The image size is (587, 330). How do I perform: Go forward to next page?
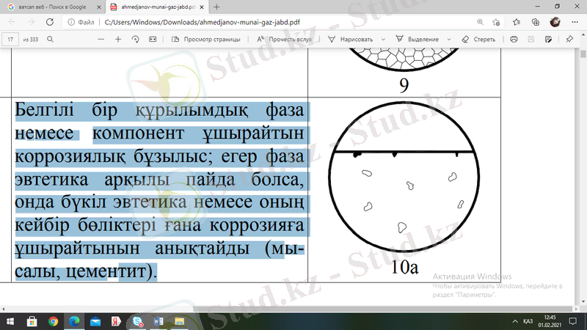[31, 22]
